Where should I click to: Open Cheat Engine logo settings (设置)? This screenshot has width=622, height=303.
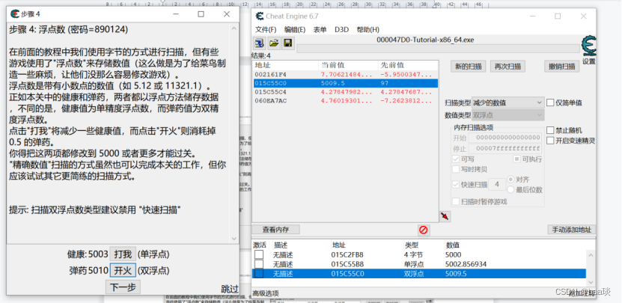588,49
